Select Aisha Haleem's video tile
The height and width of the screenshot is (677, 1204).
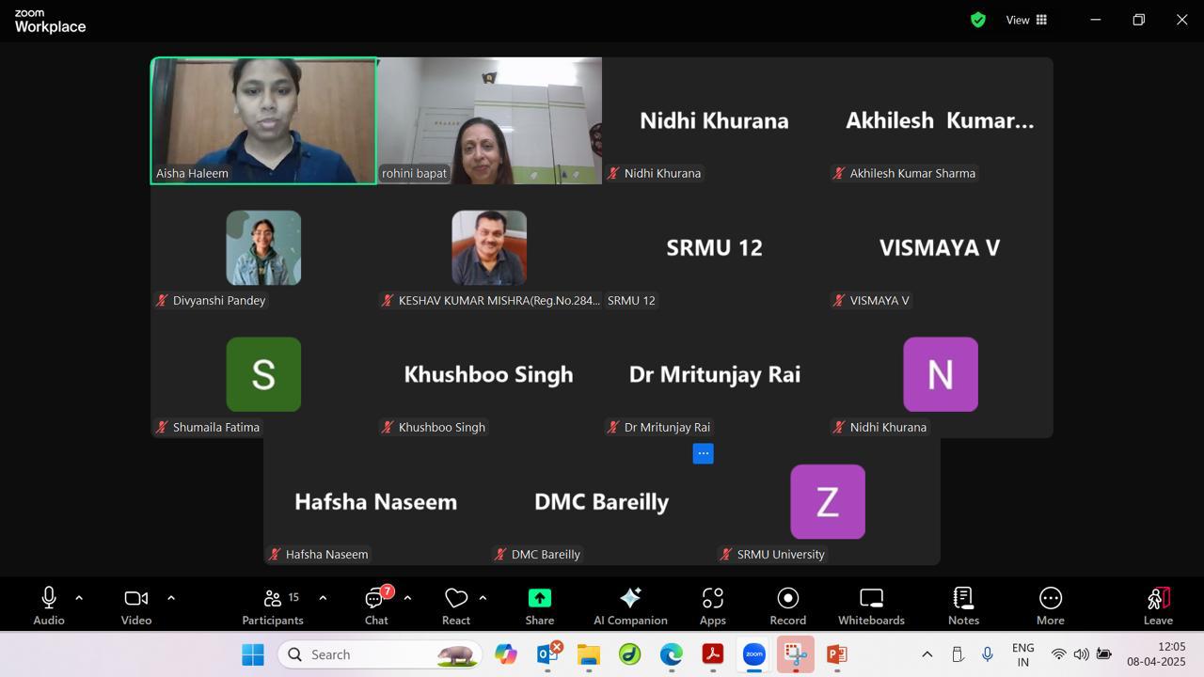[263, 120]
